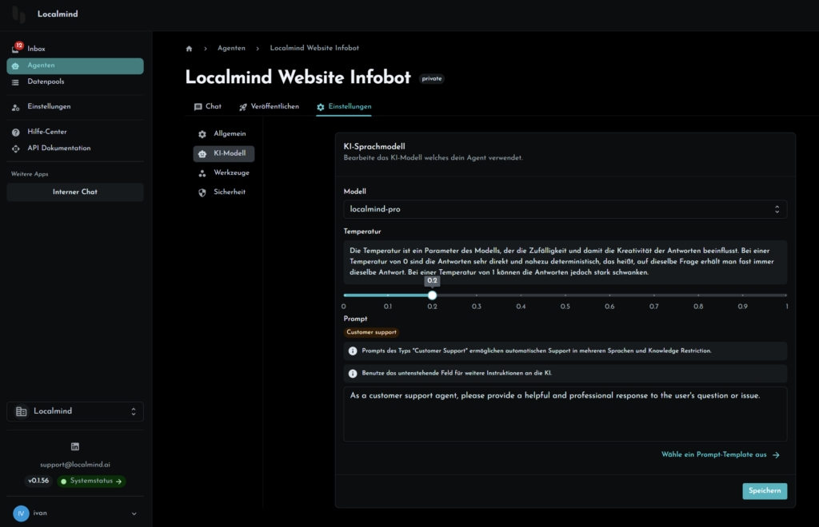Open Datenpools in the sidebar
This screenshot has height=527, width=819.
75,81
